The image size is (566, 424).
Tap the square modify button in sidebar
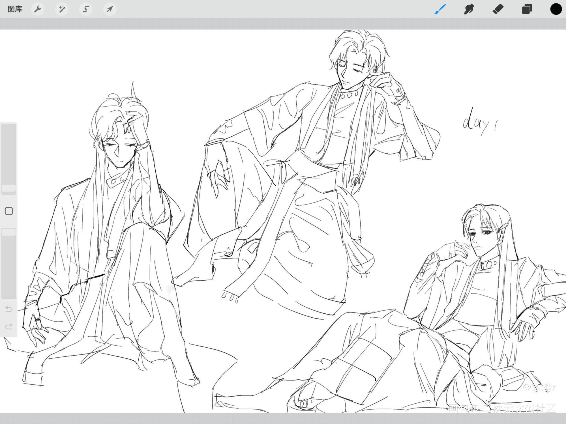[x=9, y=211]
